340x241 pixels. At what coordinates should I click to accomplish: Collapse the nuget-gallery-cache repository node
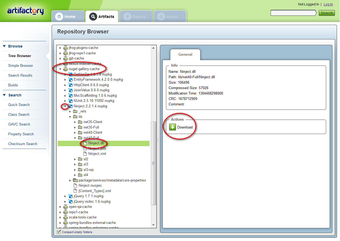60,69
